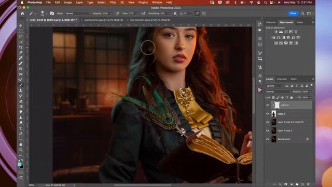The width and height of the screenshot is (332, 187).
Task: Select the active Brush tool in toolbar
Action: pyautogui.click(x=21, y=85)
